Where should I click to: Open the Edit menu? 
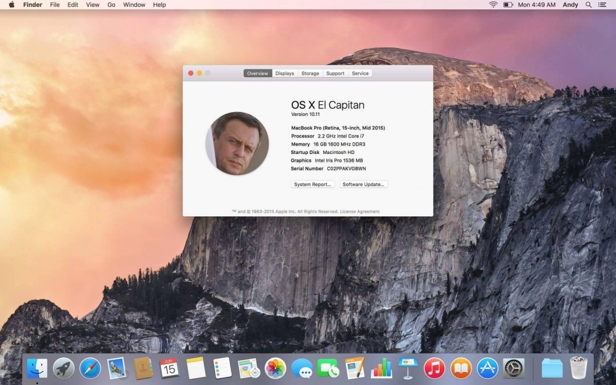tap(73, 5)
